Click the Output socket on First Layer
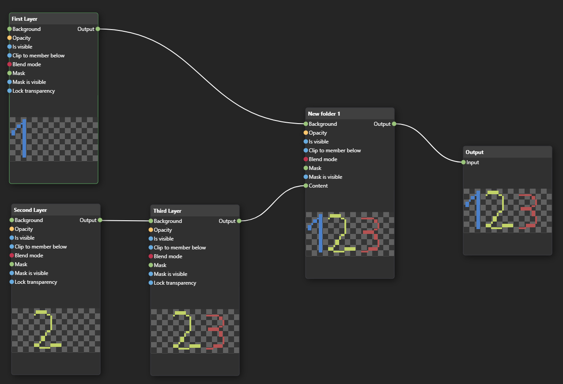The width and height of the screenshot is (563, 384). click(x=97, y=29)
